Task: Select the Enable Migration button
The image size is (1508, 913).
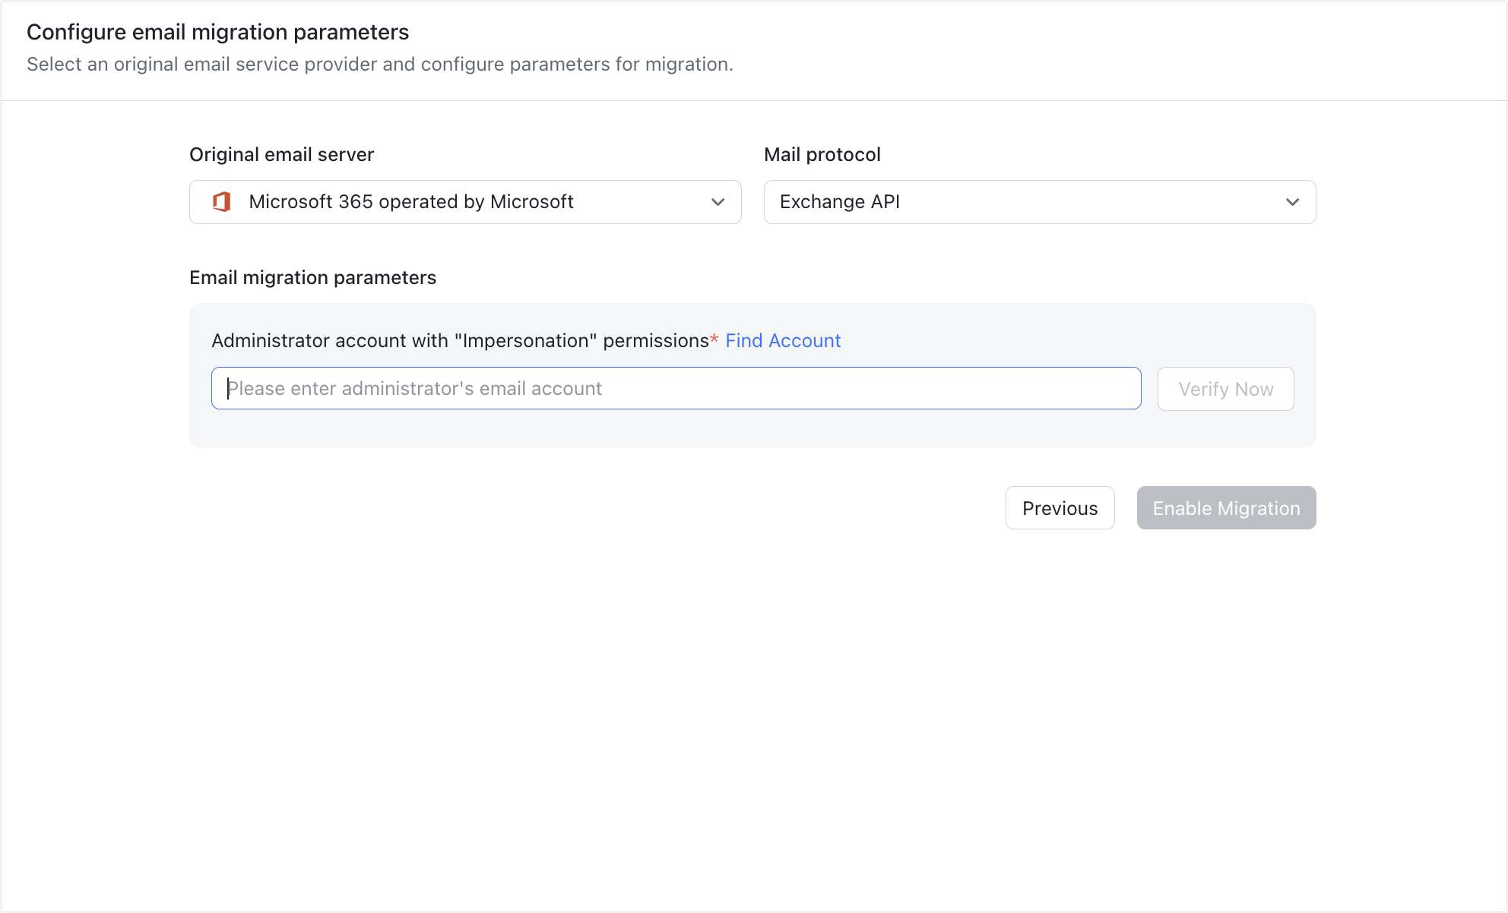Action: click(1225, 507)
